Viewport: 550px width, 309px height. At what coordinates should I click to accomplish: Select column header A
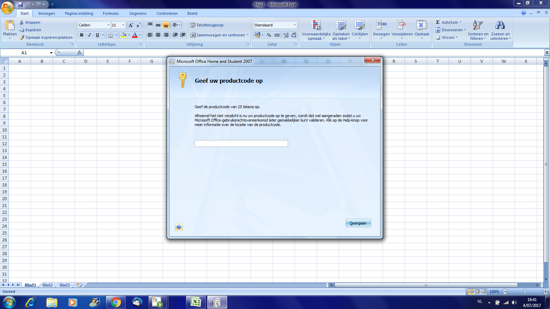[20, 61]
